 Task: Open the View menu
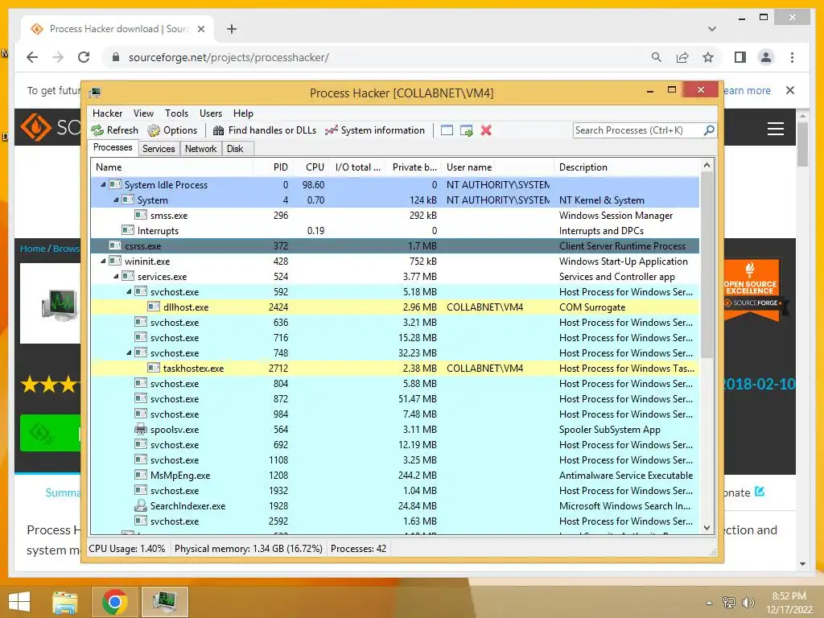pyautogui.click(x=143, y=113)
